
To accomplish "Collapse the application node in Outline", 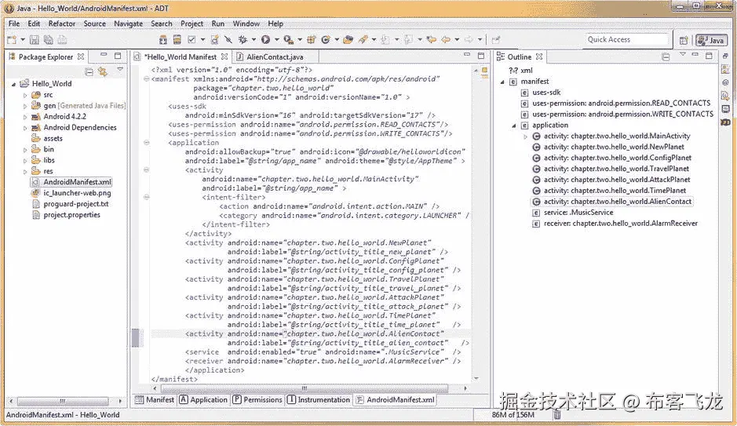I will click(514, 126).
